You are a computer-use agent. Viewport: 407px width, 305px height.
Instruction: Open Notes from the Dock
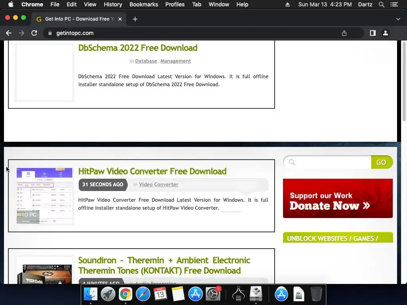tap(178, 294)
